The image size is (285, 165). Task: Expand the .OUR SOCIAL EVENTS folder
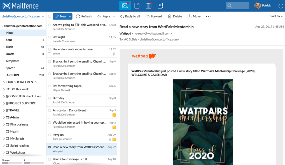[4, 82]
